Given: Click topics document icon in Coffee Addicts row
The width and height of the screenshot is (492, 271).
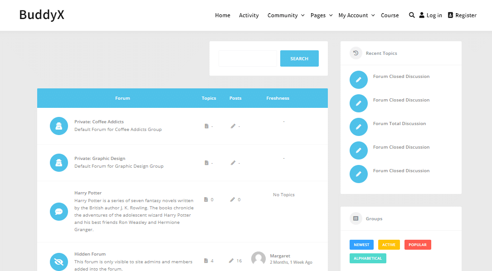Looking at the screenshot, I should 206,126.
